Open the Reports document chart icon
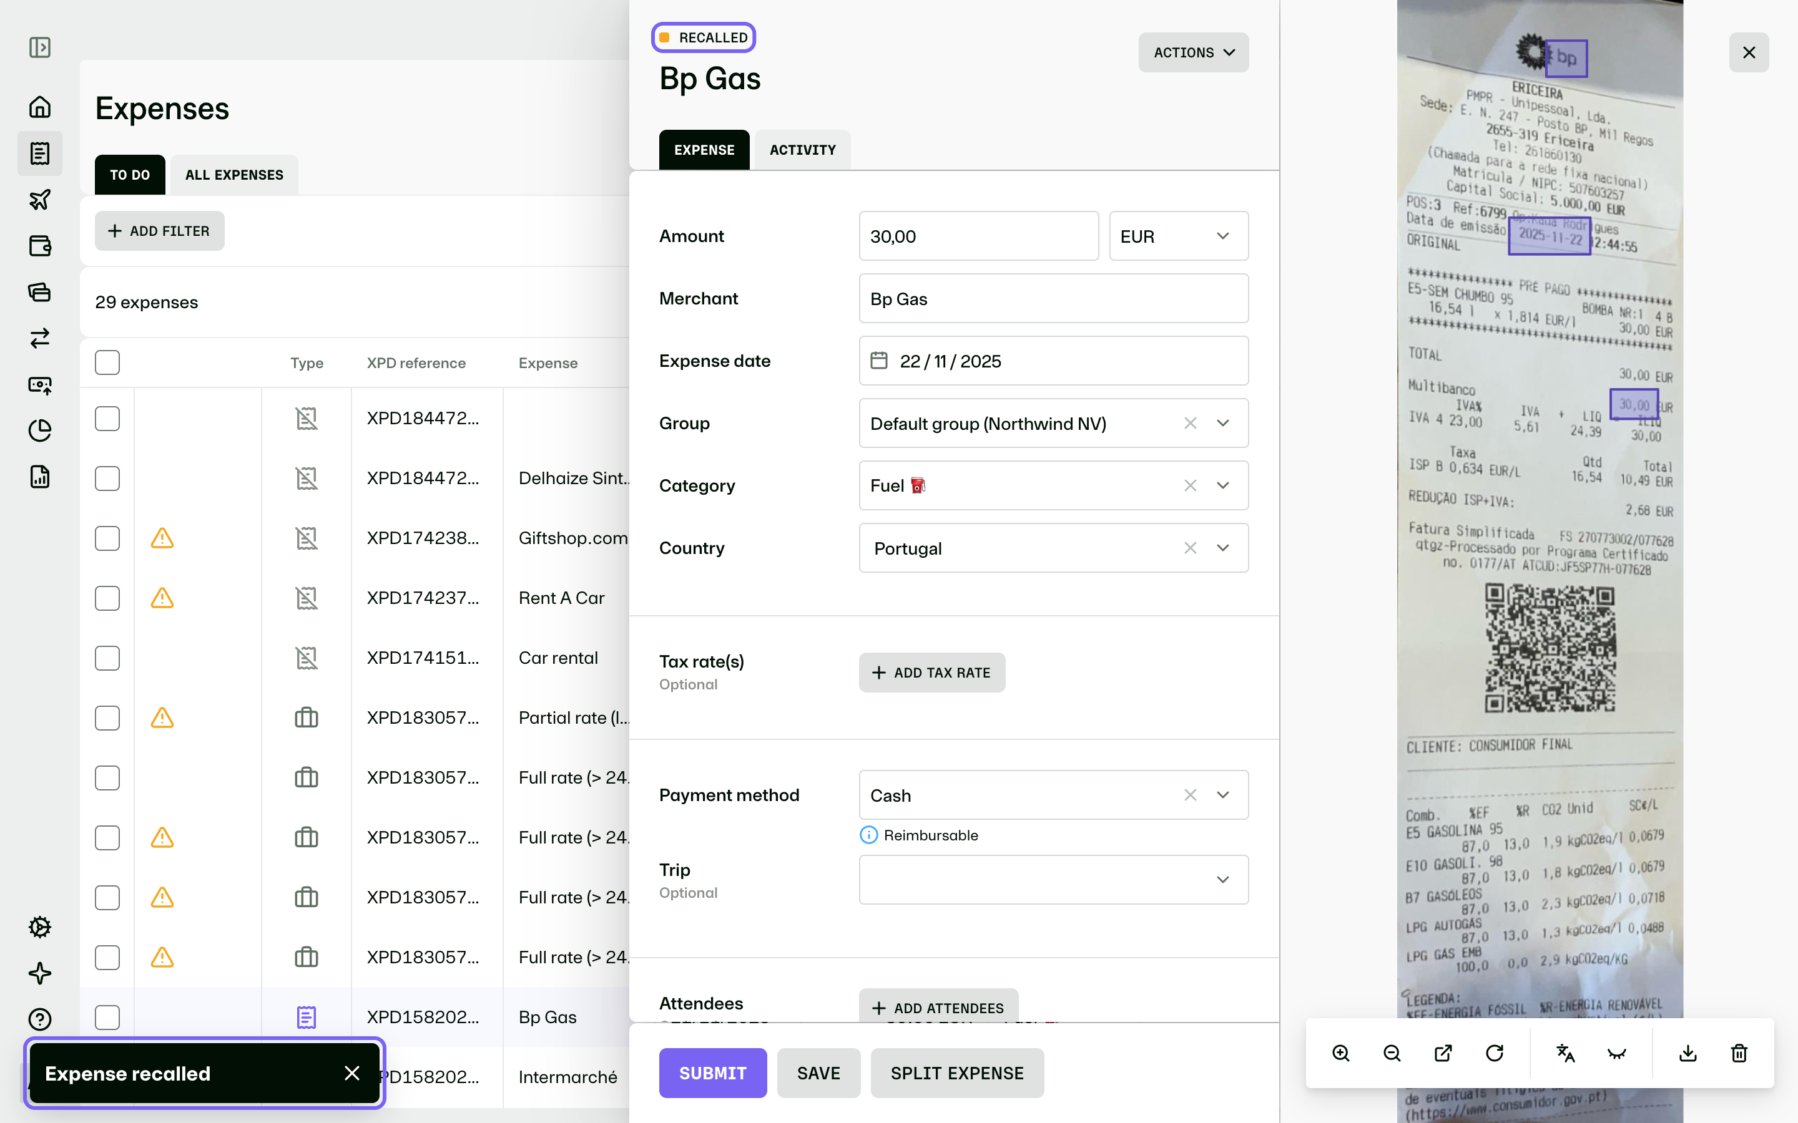The image size is (1798, 1123). point(40,476)
